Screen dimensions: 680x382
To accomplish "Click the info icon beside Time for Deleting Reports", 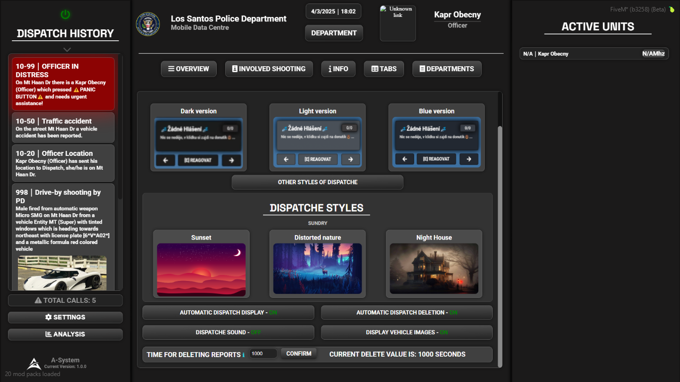I will [244, 355].
